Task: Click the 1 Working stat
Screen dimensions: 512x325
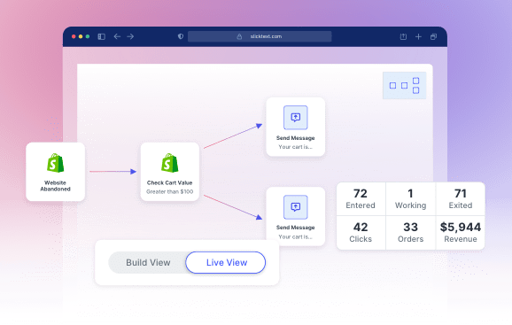Action: click(410, 198)
